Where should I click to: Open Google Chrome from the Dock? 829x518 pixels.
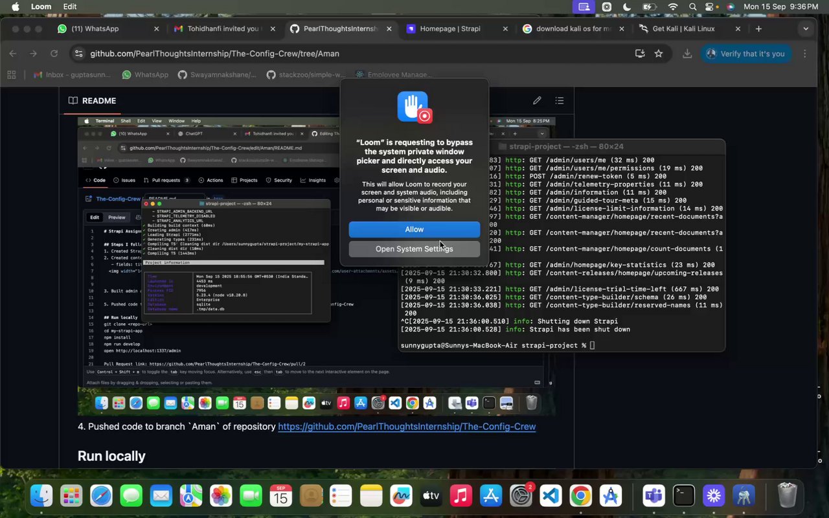(580, 496)
